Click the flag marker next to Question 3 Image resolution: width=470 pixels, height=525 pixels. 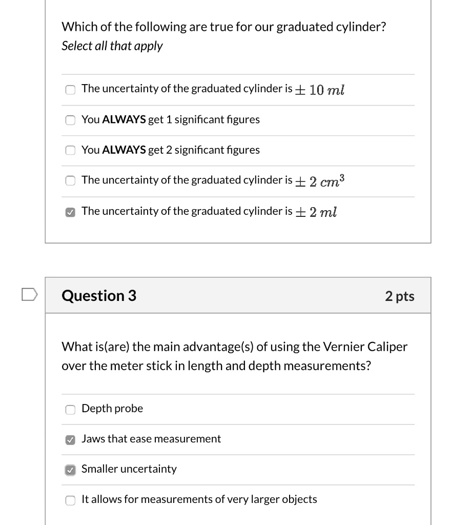tap(30, 294)
